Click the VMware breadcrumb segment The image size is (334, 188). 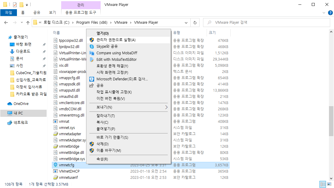point(121,23)
